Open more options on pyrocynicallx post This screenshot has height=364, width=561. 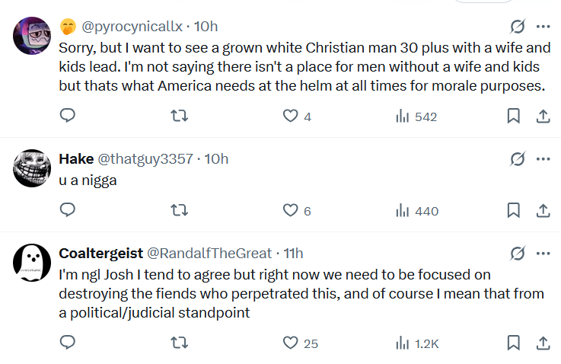pyautogui.click(x=543, y=26)
